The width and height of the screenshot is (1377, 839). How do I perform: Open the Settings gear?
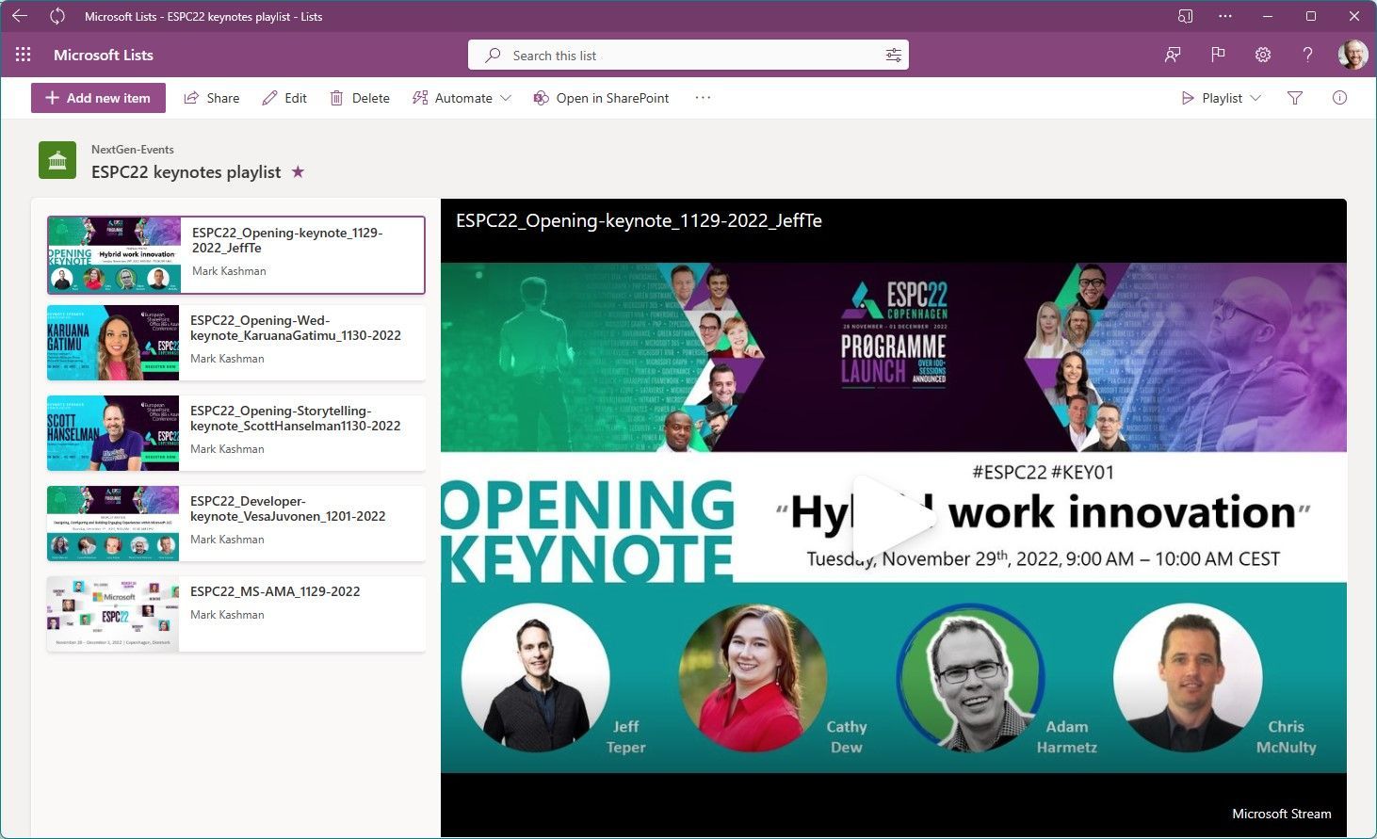pyautogui.click(x=1262, y=55)
